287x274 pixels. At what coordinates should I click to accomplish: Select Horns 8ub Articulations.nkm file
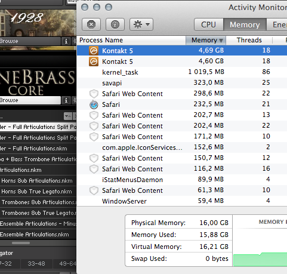click(38, 181)
